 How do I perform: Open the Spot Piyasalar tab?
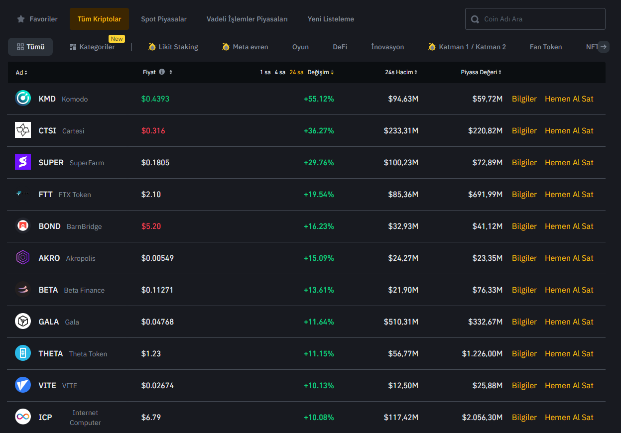pos(164,19)
